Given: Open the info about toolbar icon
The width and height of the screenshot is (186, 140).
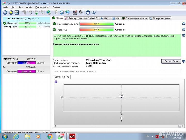Looking at the screenshot, I should pos(94,12).
